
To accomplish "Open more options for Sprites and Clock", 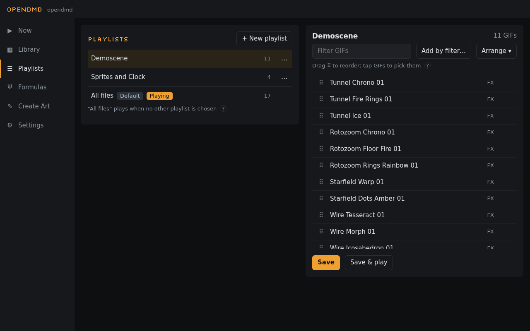I will tap(284, 77).
